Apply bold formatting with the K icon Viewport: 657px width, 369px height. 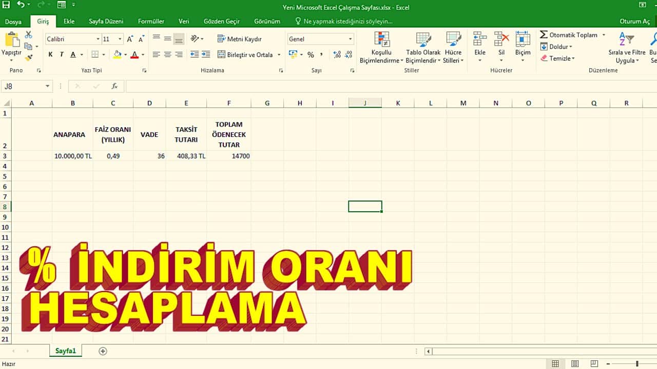pyautogui.click(x=50, y=54)
